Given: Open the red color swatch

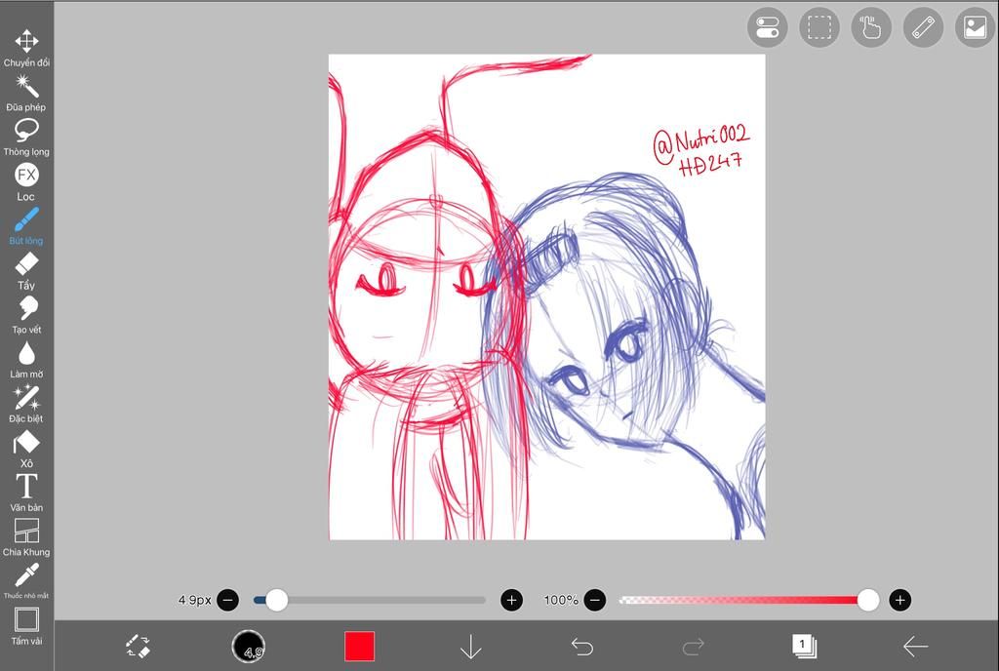Looking at the screenshot, I should point(359,646).
